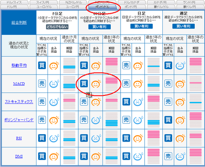Click the MACD 60分足 smiling face icon
Image resolution: width=205 pixels, height=167 pixels.
pyautogui.click(x=96, y=84)
